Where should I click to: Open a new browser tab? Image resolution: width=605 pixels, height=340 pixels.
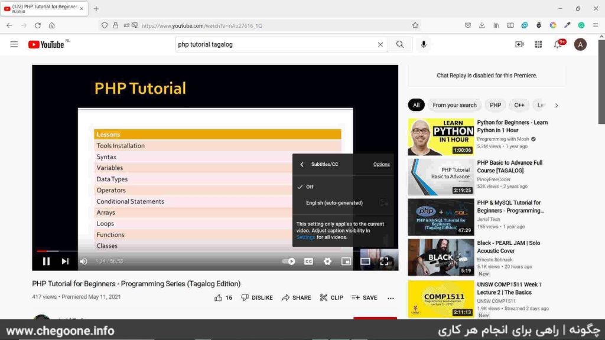point(96,8)
